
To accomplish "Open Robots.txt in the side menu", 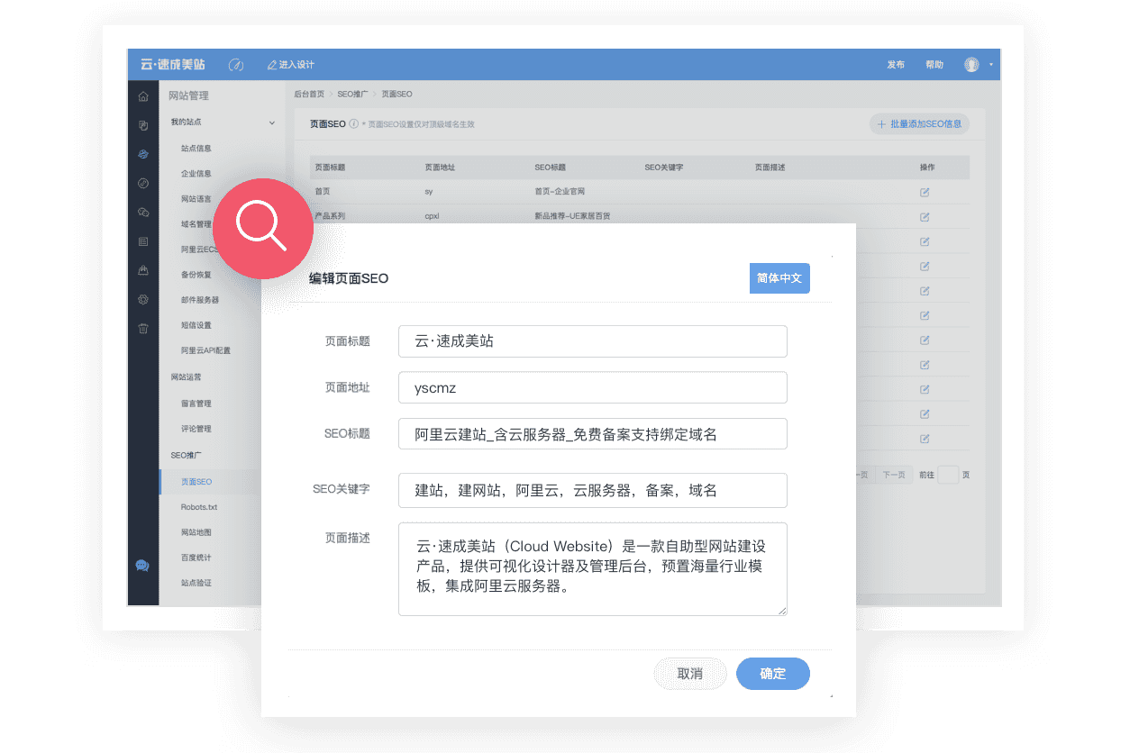I will 199,507.
